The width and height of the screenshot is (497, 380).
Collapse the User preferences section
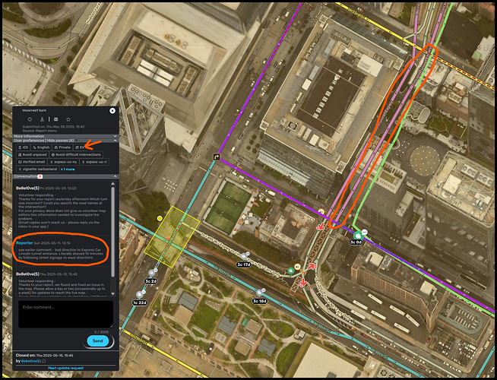(114, 141)
